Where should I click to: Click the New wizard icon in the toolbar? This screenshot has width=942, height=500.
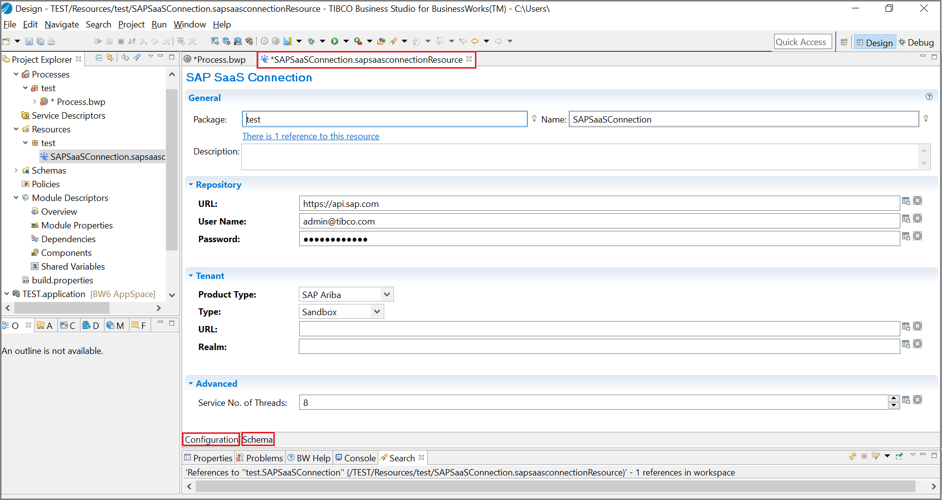6,41
